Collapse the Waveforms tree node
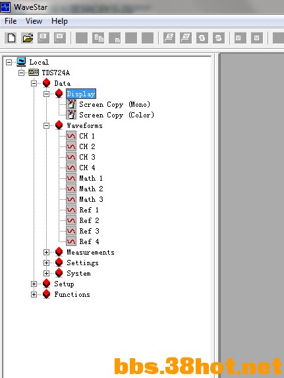284x378 pixels. (47, 125)
